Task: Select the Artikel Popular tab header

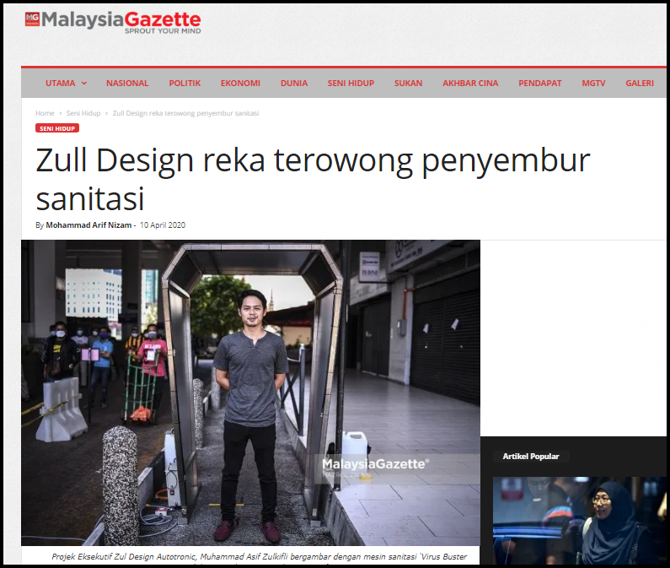Action: [530, 457]
